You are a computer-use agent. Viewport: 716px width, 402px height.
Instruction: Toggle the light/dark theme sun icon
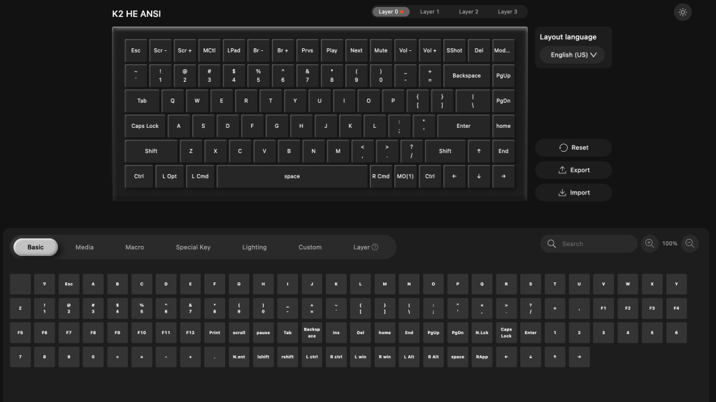[682, 12]
